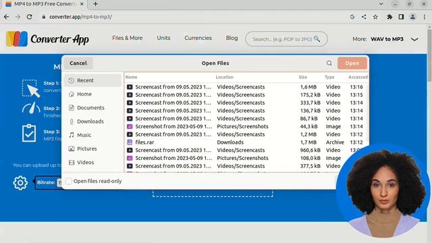Select Documents in file dialog sidebar
This screenshot has height=243, width=432.
click(x=92, y=108)
